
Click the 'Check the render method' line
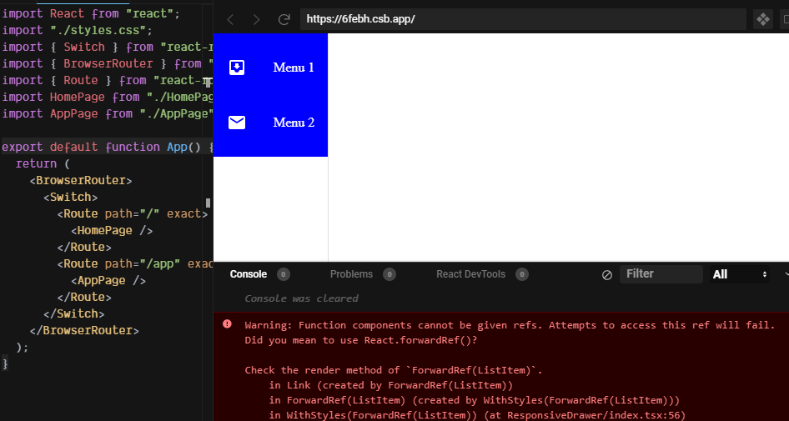[x=394, y=370]
